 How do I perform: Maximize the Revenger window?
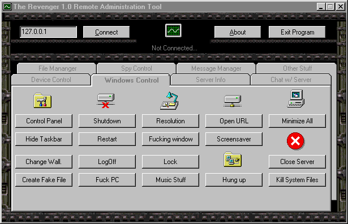tap(330, 7)
